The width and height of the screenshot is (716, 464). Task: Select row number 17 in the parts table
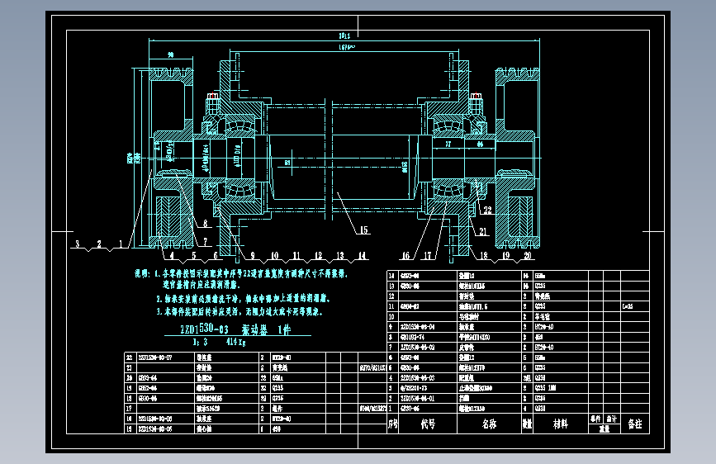[129, 409]
